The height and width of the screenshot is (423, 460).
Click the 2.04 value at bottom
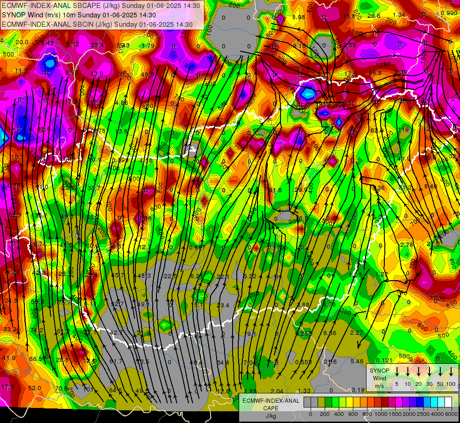pyautogui.click(x=277, y=391)
